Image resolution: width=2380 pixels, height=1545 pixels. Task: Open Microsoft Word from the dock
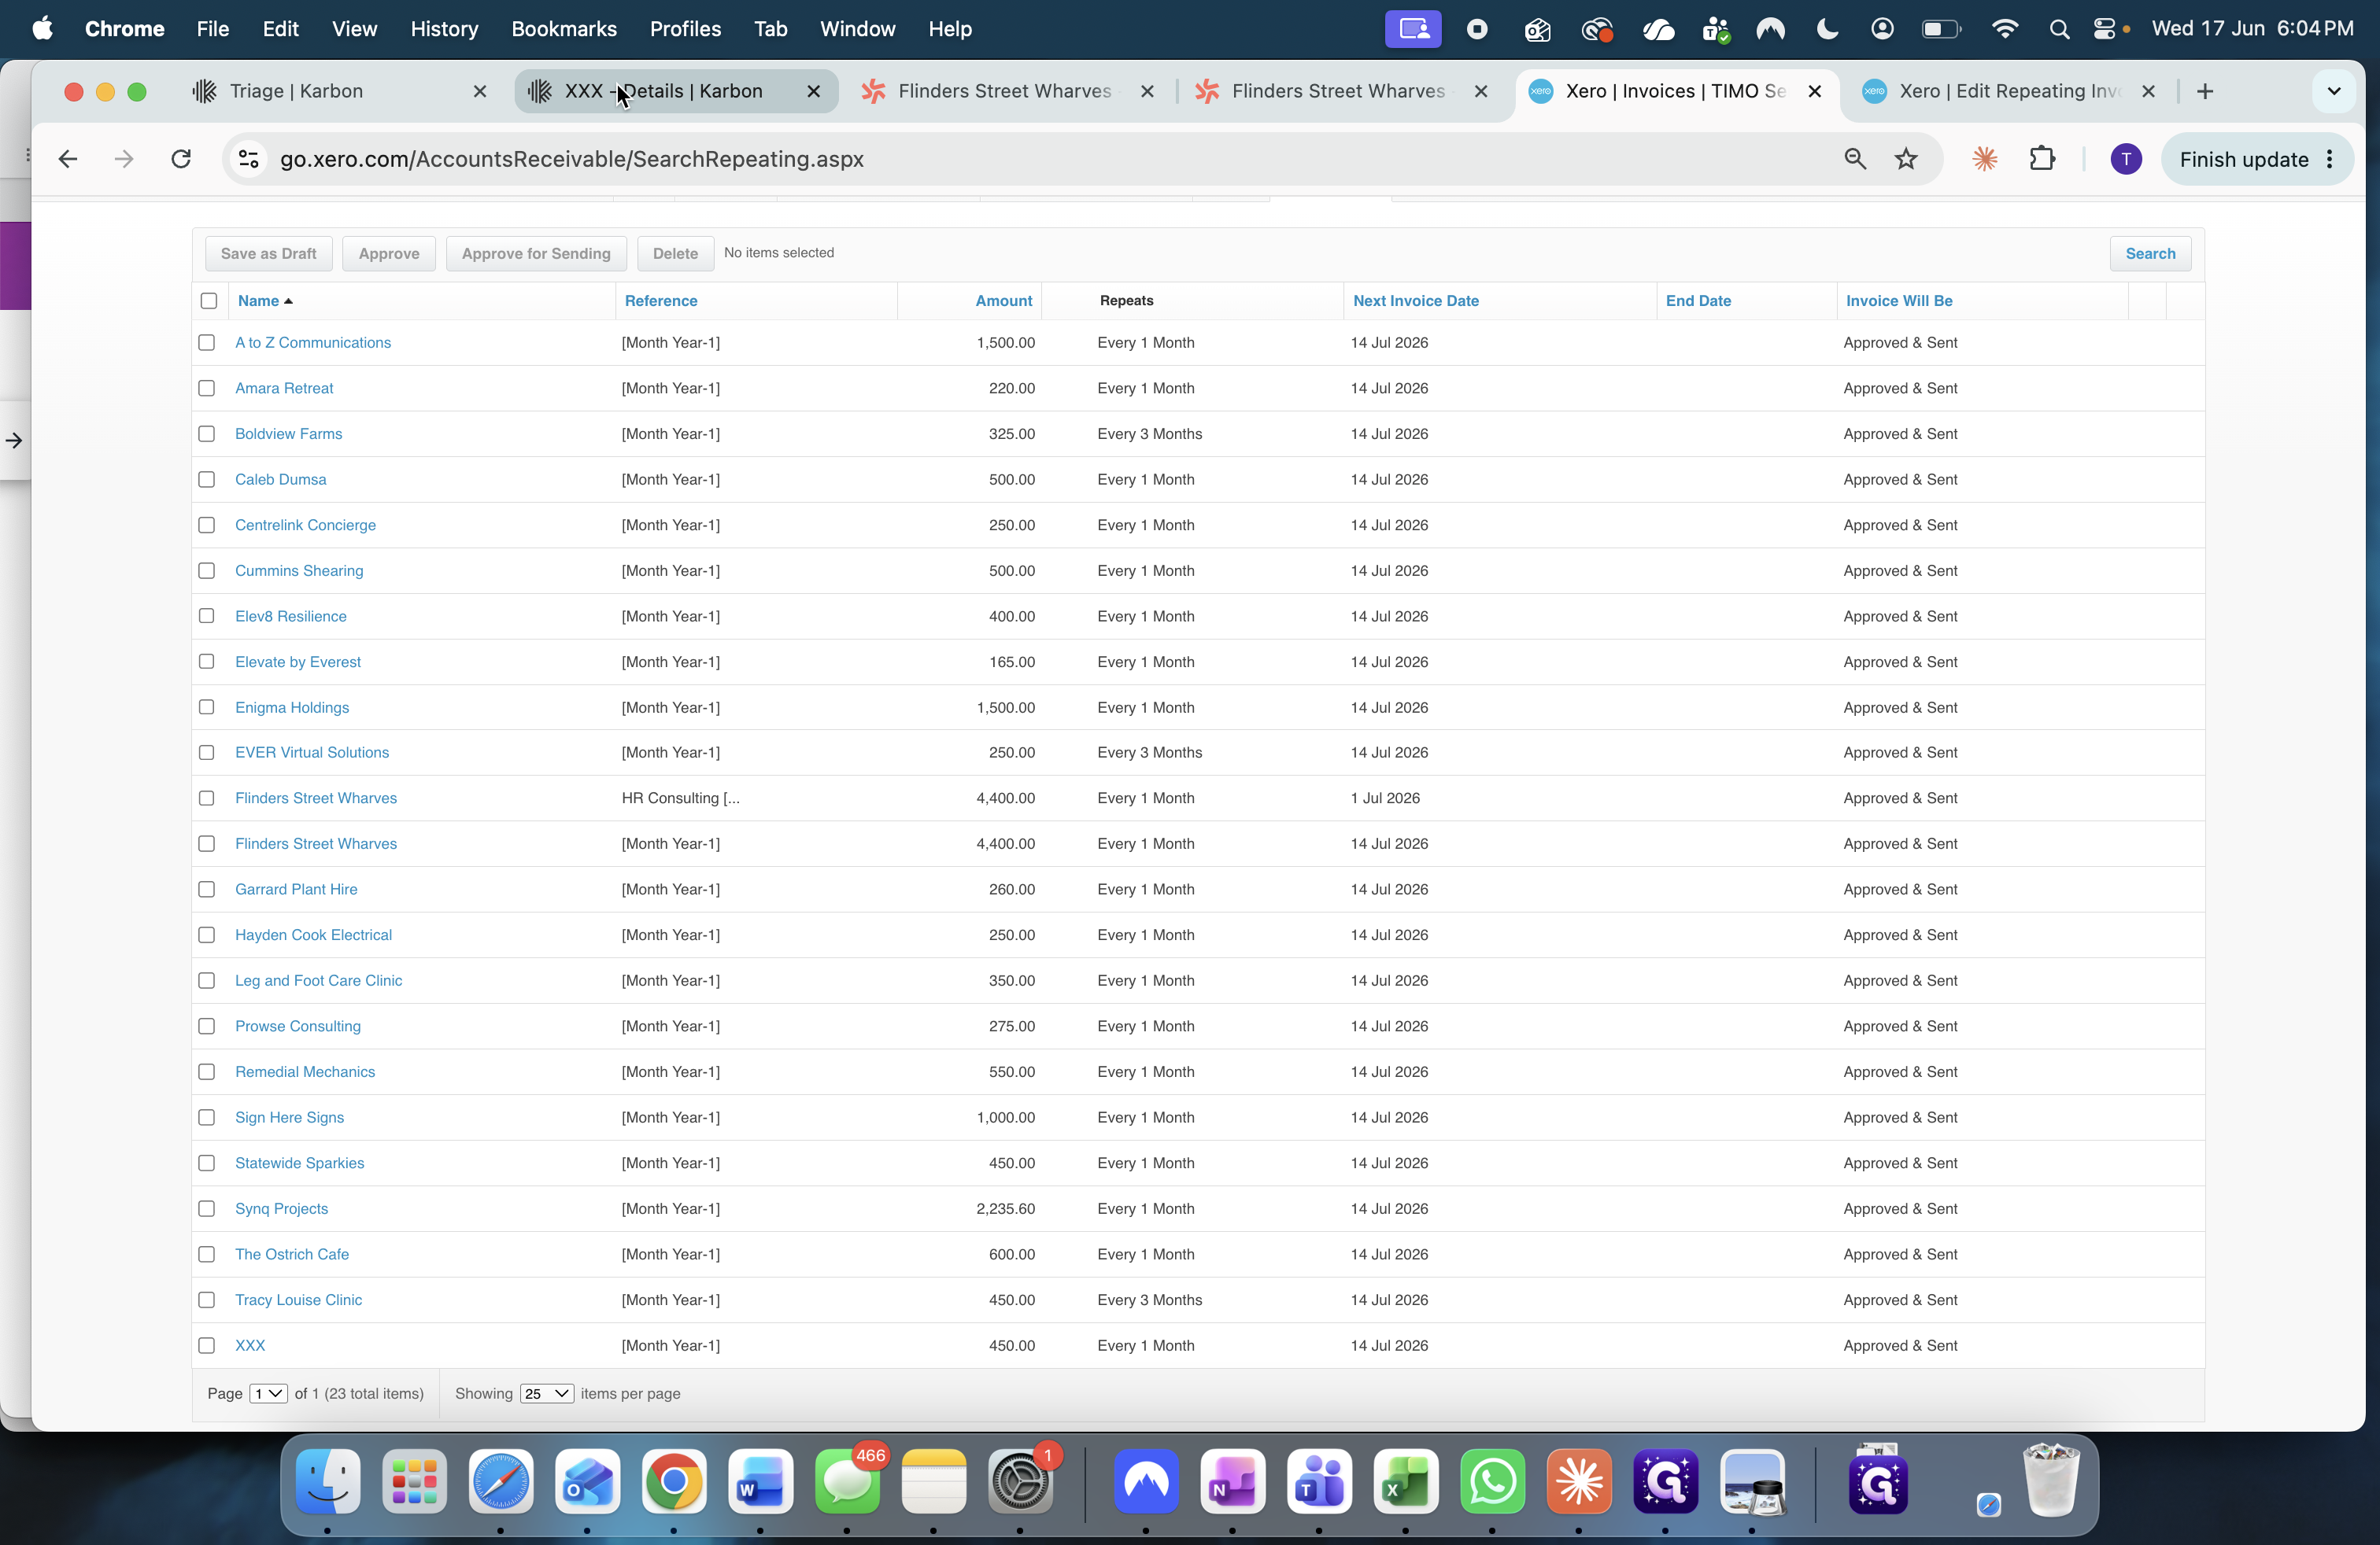coord(760,1481)
